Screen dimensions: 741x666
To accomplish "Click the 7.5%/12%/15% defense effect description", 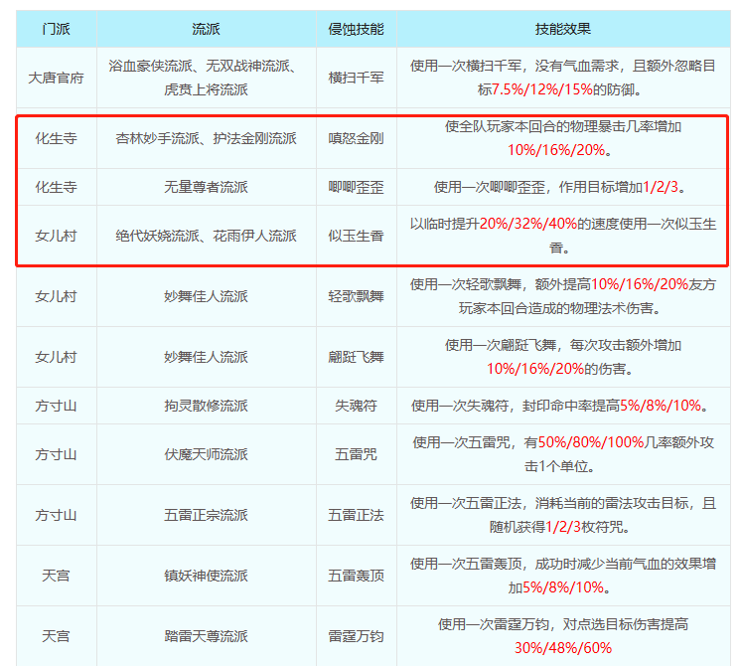I will click(x=563, y=78).
